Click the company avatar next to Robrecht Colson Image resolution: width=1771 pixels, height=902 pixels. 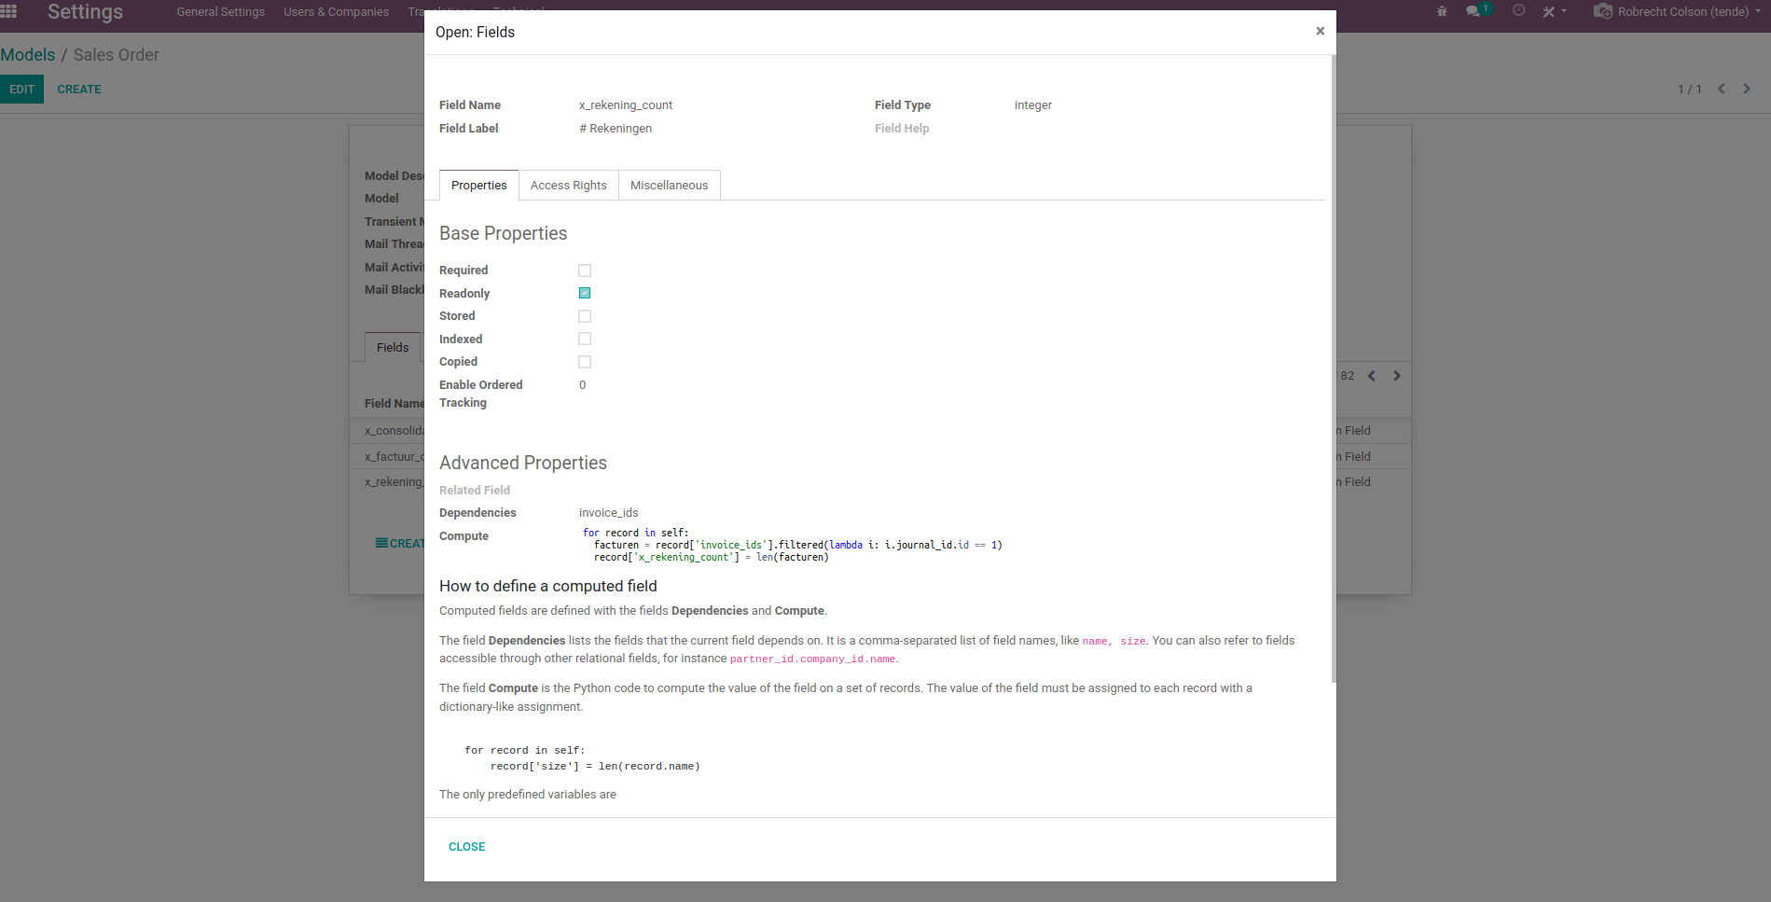click(1604, 11)
